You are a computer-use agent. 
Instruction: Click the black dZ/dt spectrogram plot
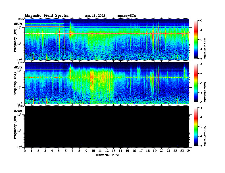tap(107, 127)
